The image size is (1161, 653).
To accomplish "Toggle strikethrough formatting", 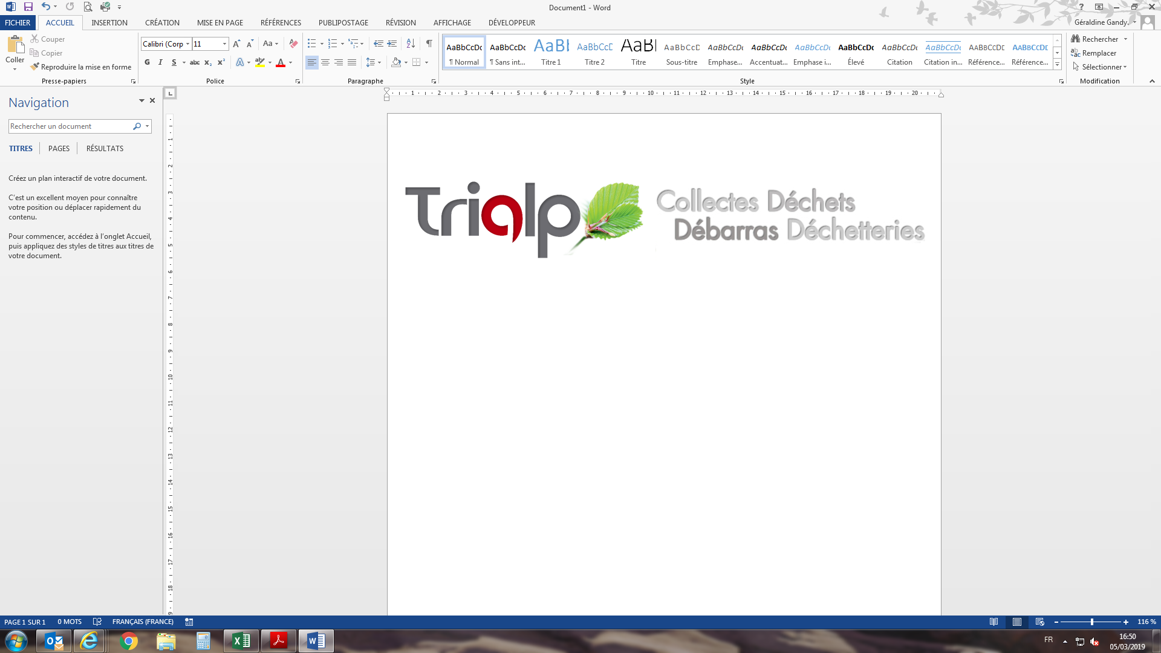I will (195, 63).
